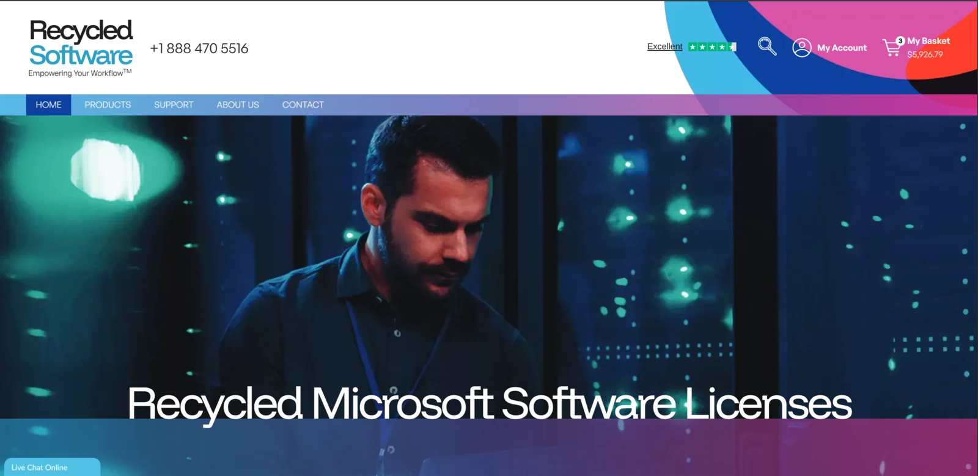This screenshot has height=476, width=978.
Task: Open the shopping basket cart icon
Action: [892, 48]
